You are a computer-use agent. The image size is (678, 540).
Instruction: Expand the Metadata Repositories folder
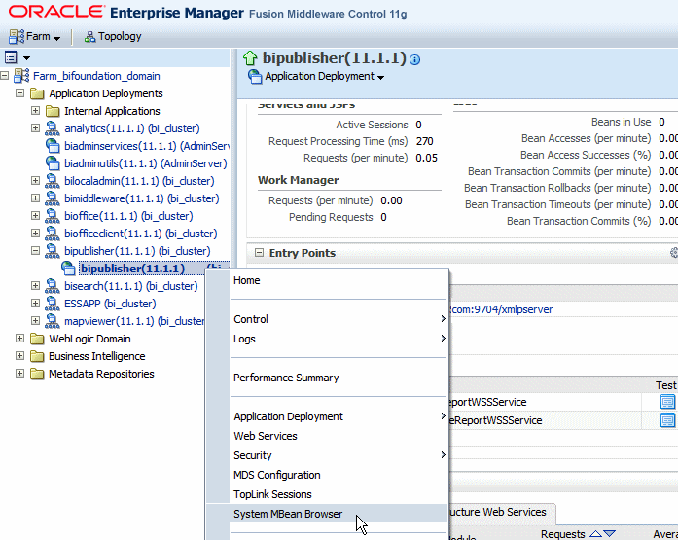click(19, 373)
